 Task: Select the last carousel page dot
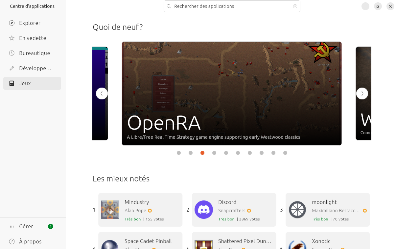(x=285, y=153)
